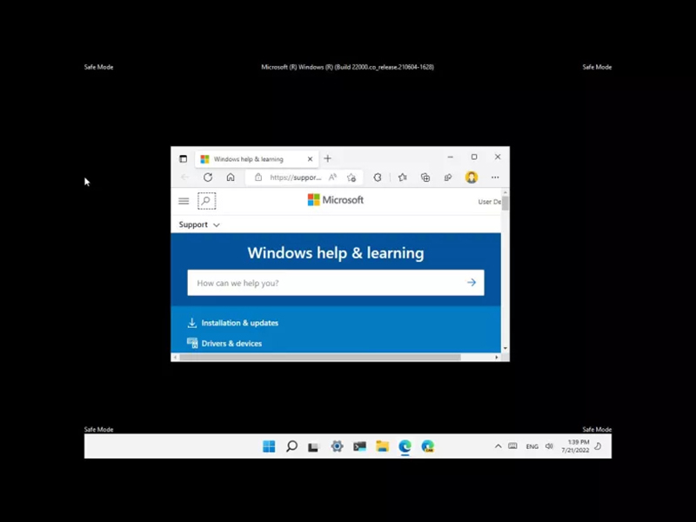Open the clock showing 1:39 PM

click(575, 446)
